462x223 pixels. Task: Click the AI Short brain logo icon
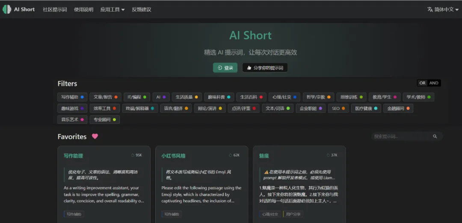(7, 9)
